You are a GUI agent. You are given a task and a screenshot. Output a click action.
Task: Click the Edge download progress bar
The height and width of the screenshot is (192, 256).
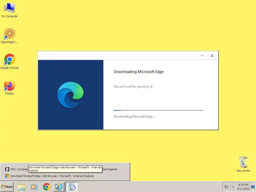coord(158,110)
